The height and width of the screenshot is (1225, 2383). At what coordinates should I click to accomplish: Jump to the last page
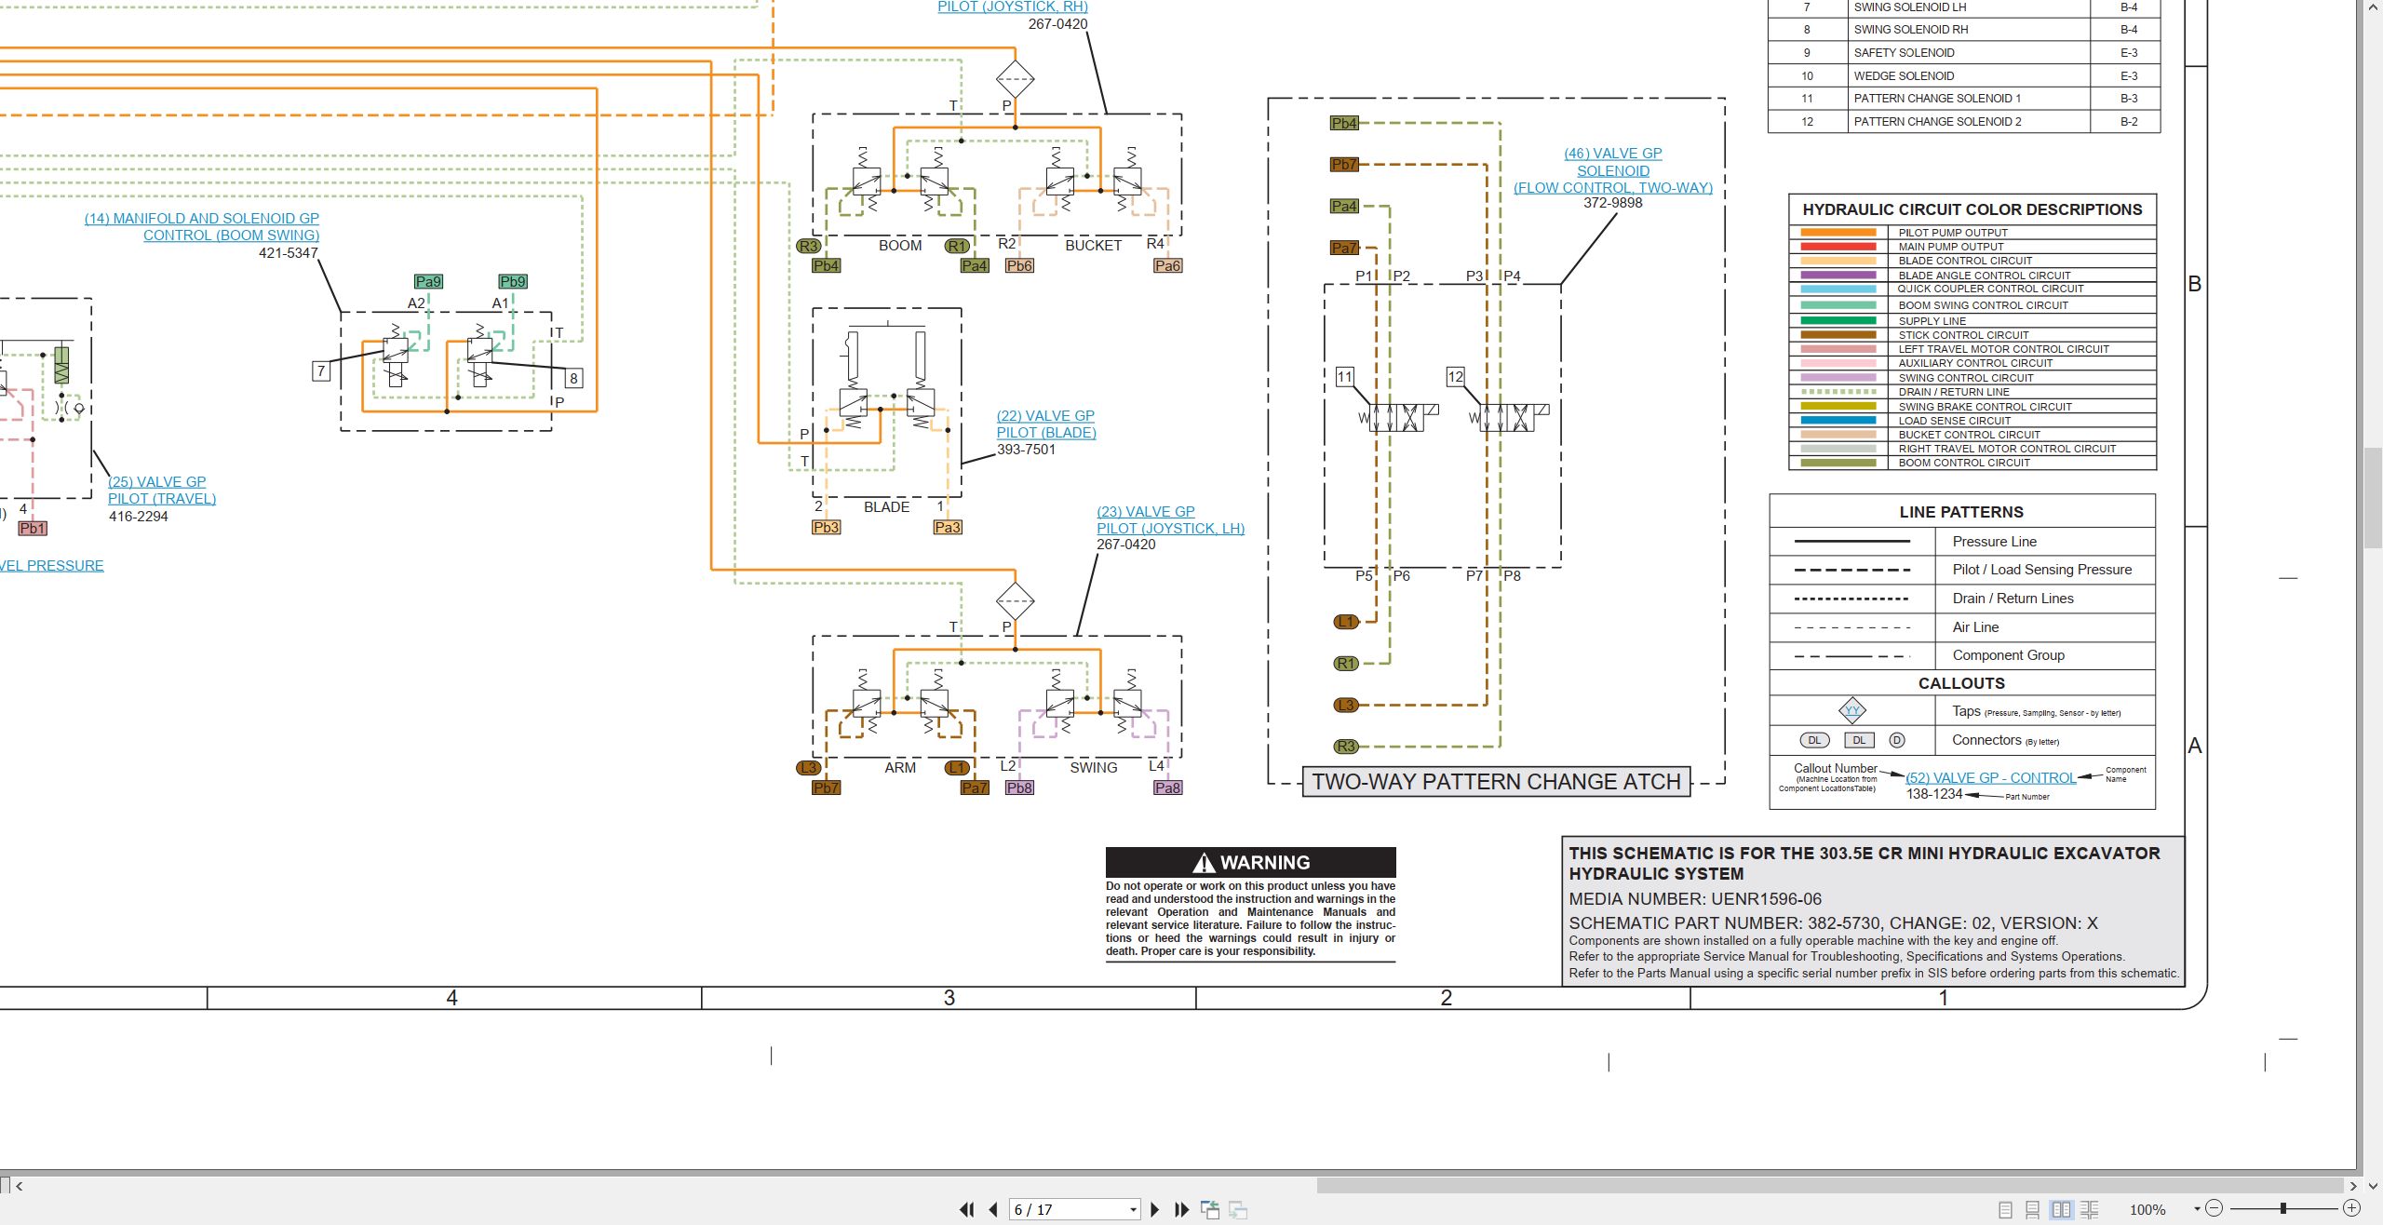coord(1182,1209)
